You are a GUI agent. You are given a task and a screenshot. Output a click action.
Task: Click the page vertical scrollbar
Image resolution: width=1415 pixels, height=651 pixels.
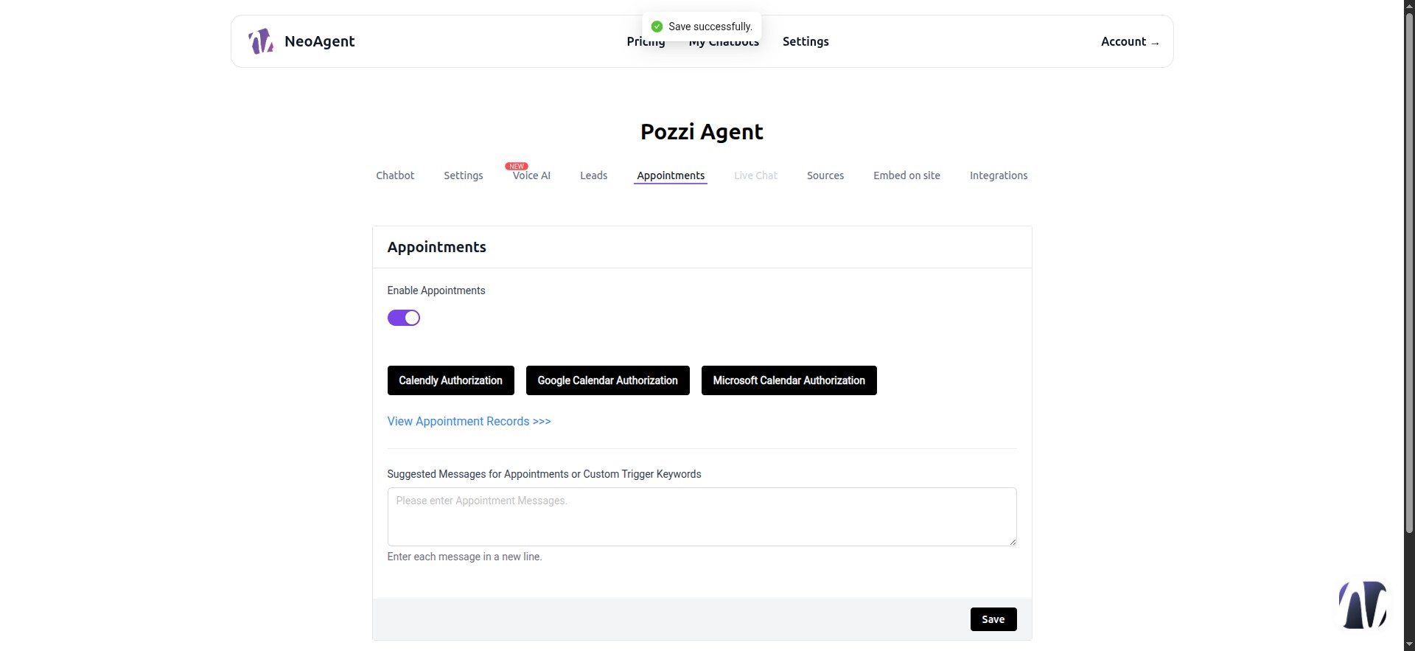[1409, 273]
